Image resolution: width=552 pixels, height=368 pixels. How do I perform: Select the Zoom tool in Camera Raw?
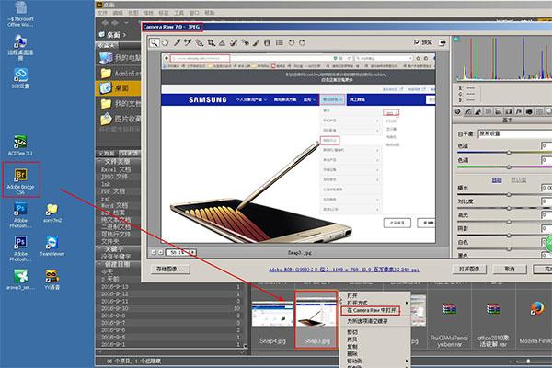[x=155, y=42]
